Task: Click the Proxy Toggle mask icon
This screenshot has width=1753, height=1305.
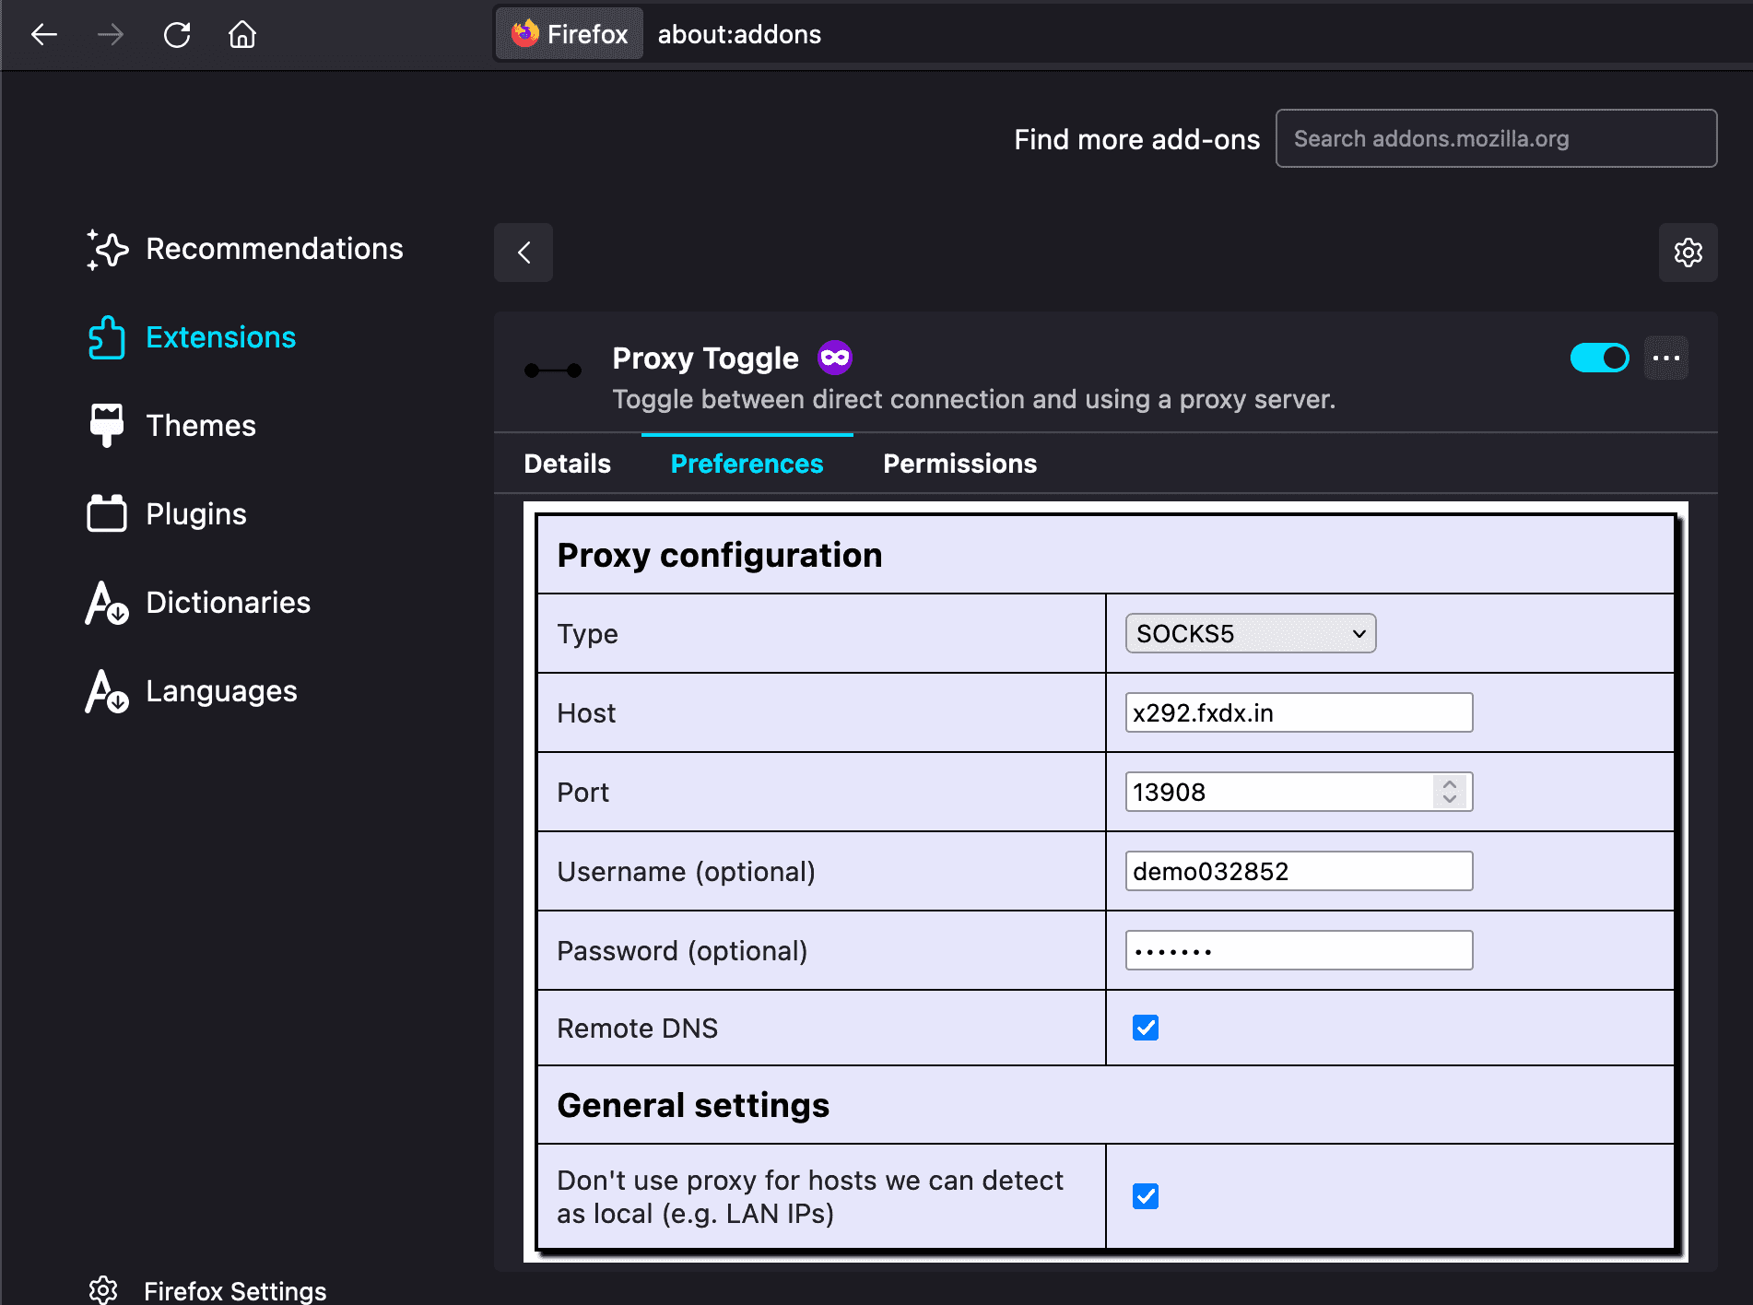Action: (x=833, y=358)
